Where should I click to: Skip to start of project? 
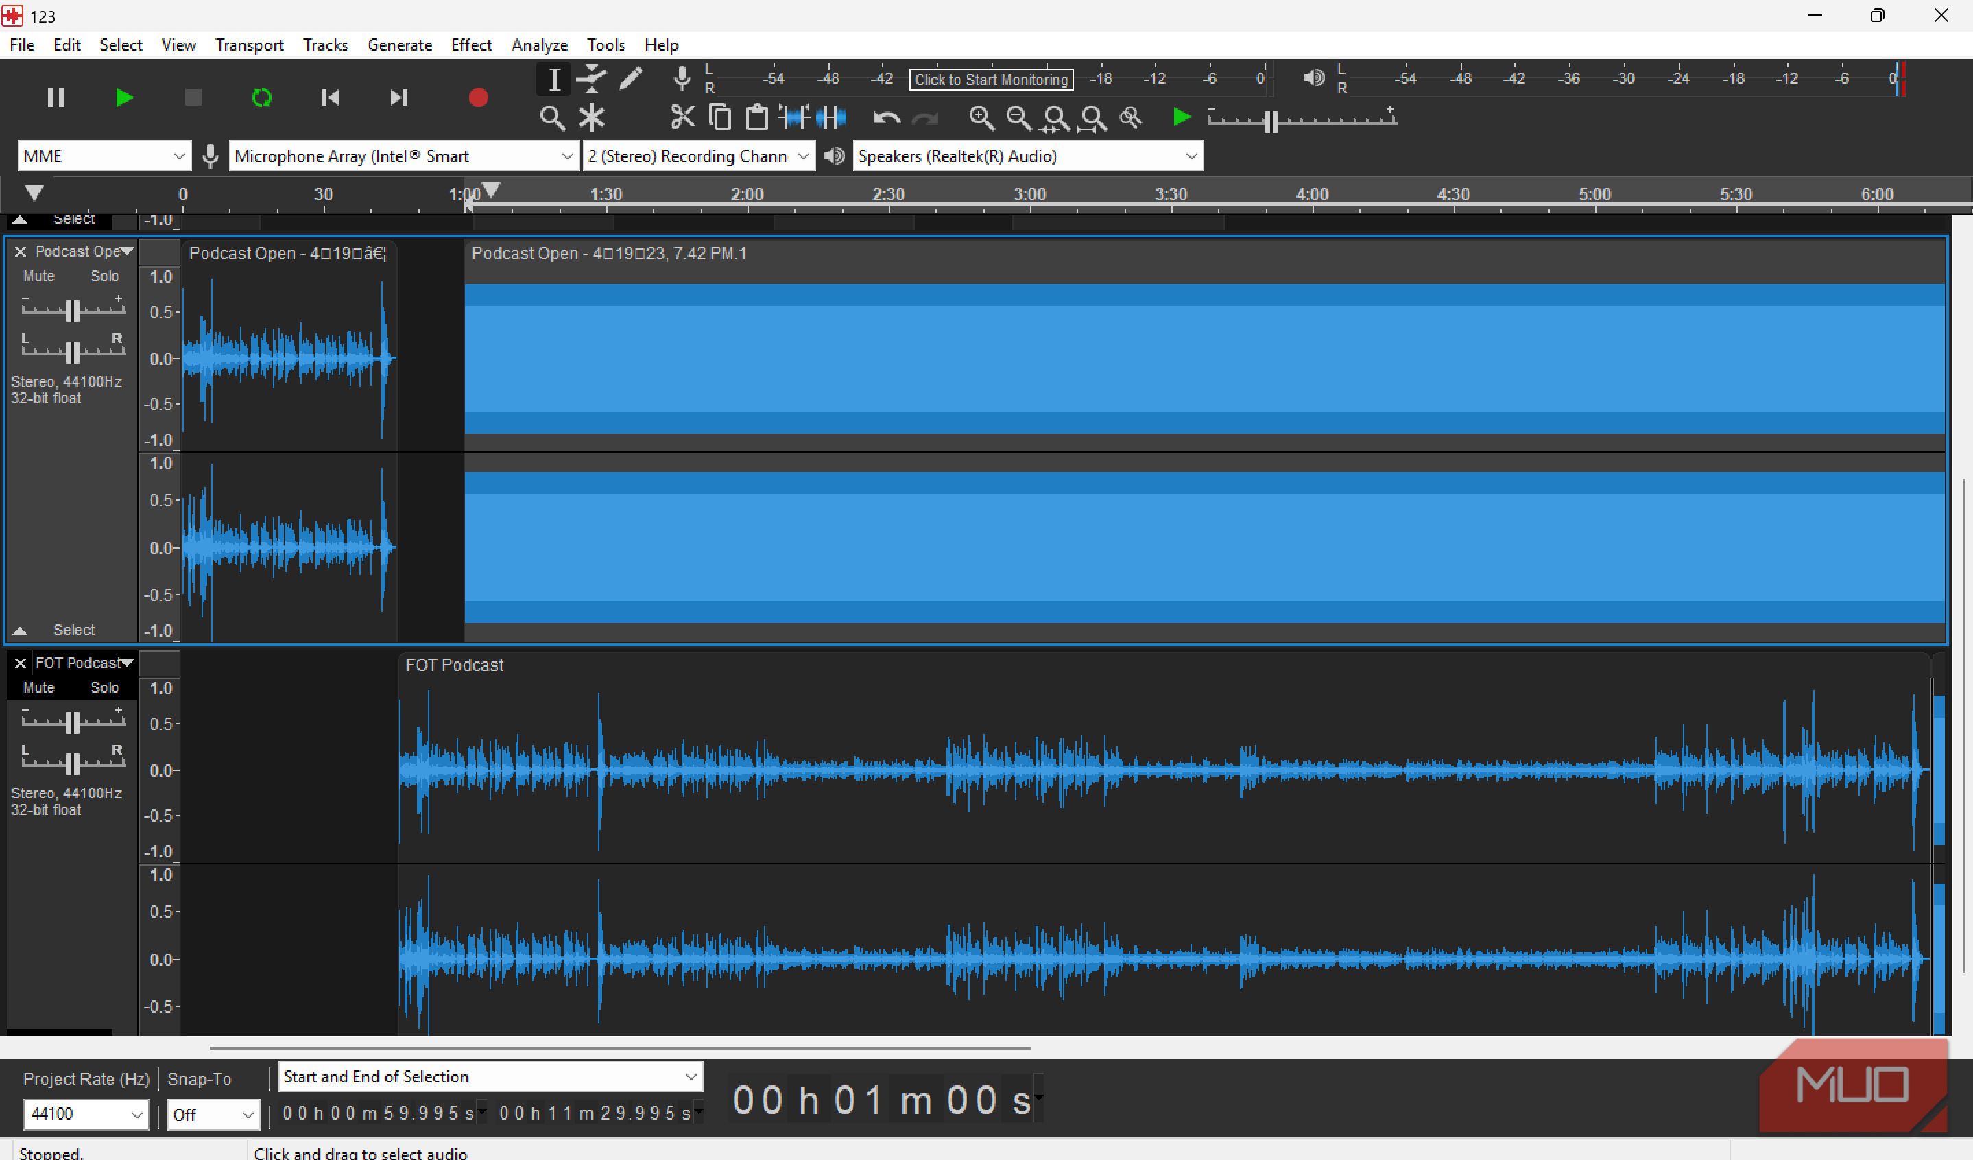331,97
